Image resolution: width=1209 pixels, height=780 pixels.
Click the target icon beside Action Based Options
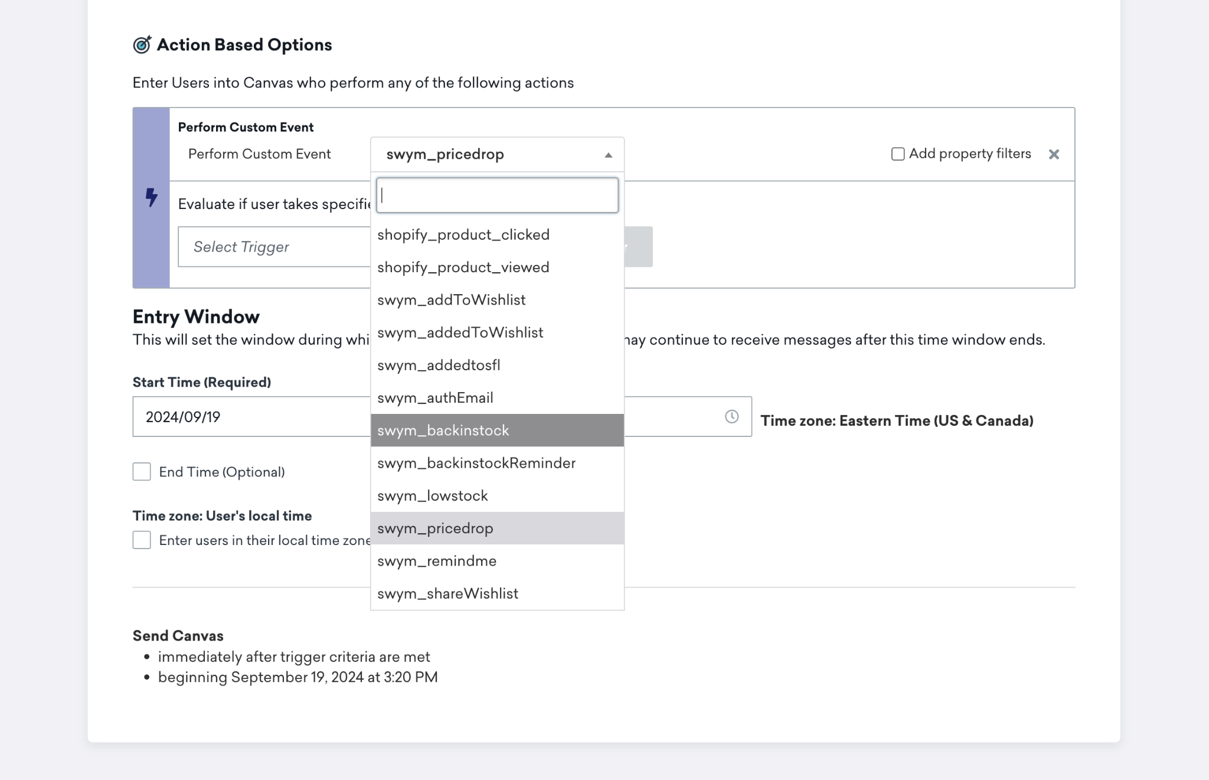pos(142,45)
